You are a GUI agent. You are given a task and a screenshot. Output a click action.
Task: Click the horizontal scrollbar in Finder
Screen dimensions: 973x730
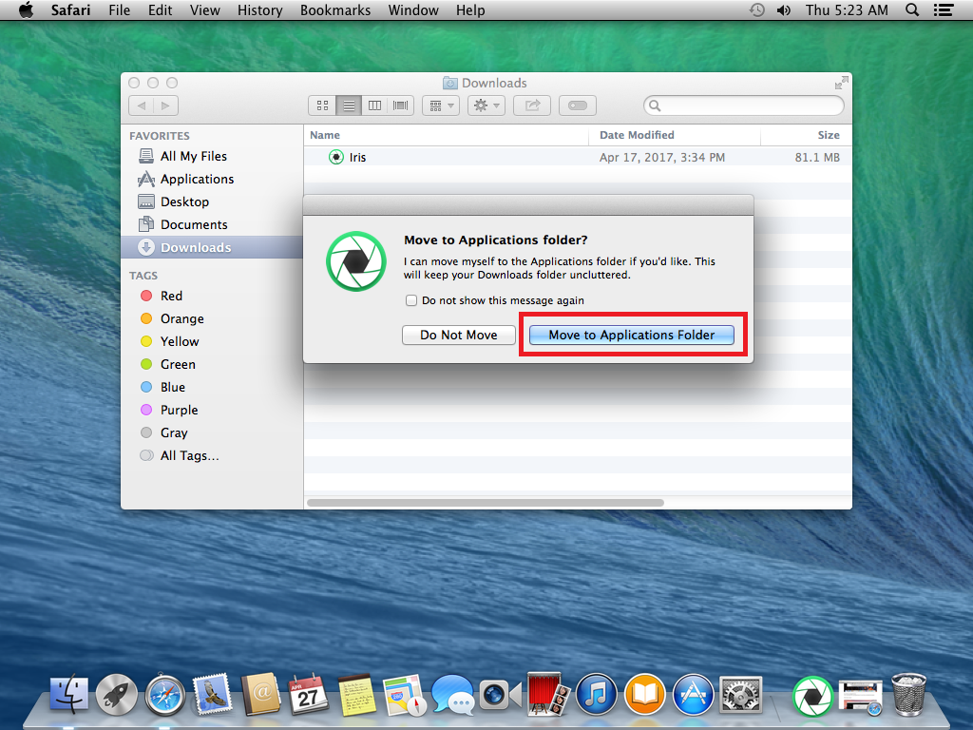pos(486,503)
